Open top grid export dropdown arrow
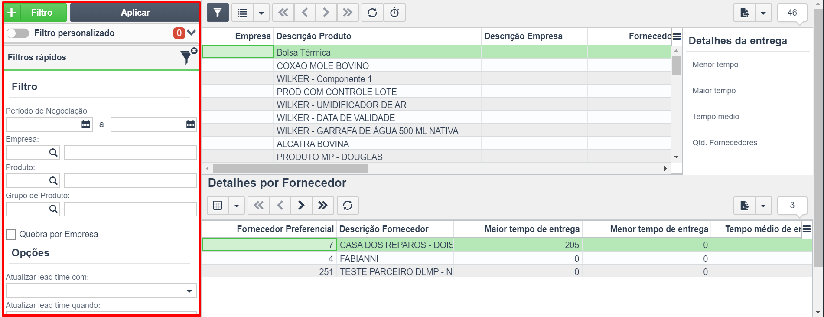 click(x=763, y=13)
